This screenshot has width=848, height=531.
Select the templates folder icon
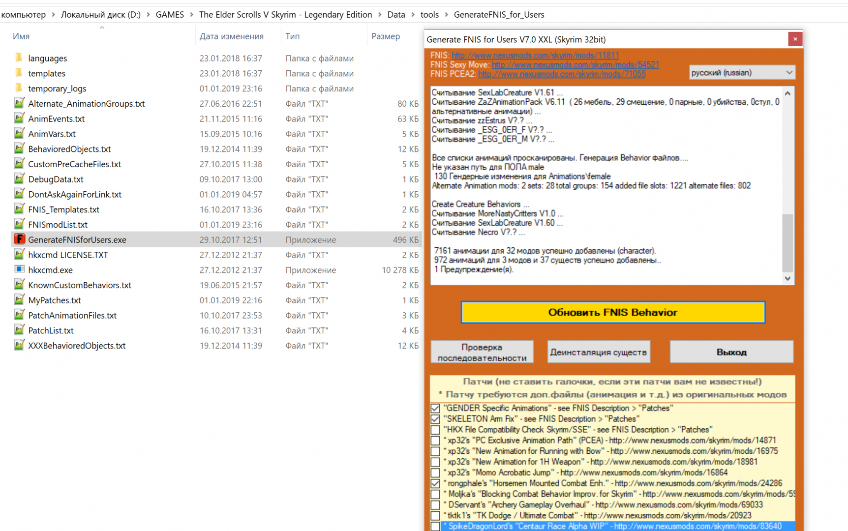[19, 73]
